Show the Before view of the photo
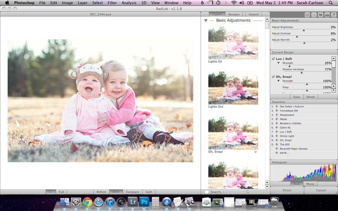 tap(101, 192)
